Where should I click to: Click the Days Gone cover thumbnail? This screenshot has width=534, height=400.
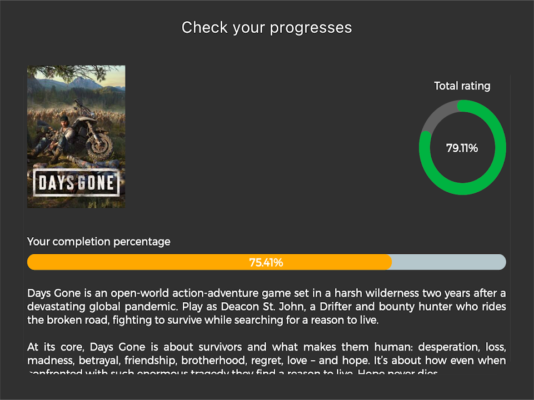[76, 137]
